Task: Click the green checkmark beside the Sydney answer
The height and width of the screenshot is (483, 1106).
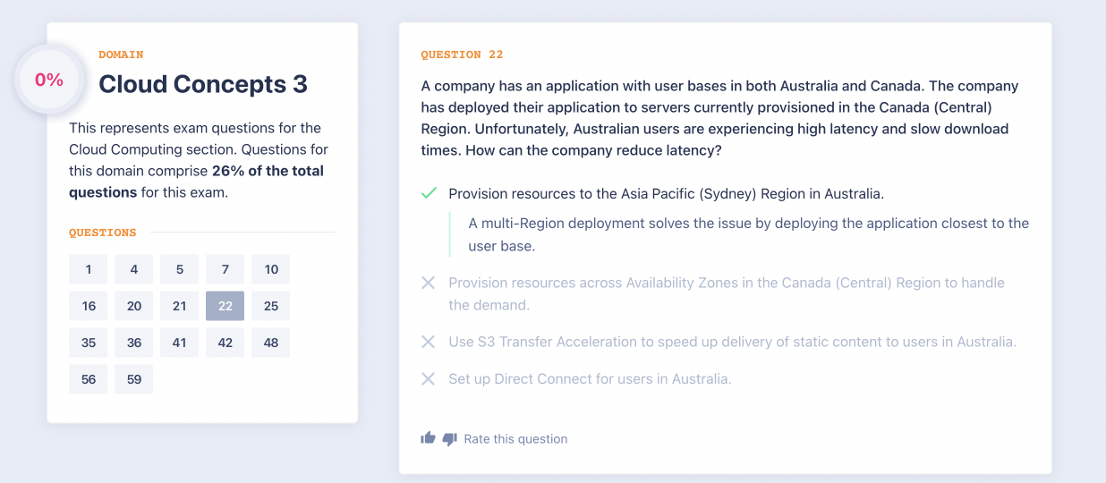Action: [429, 193]
